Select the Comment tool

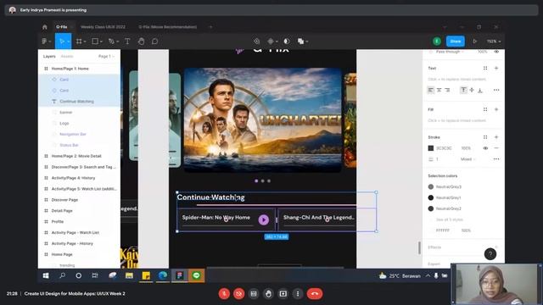[154, 42]
